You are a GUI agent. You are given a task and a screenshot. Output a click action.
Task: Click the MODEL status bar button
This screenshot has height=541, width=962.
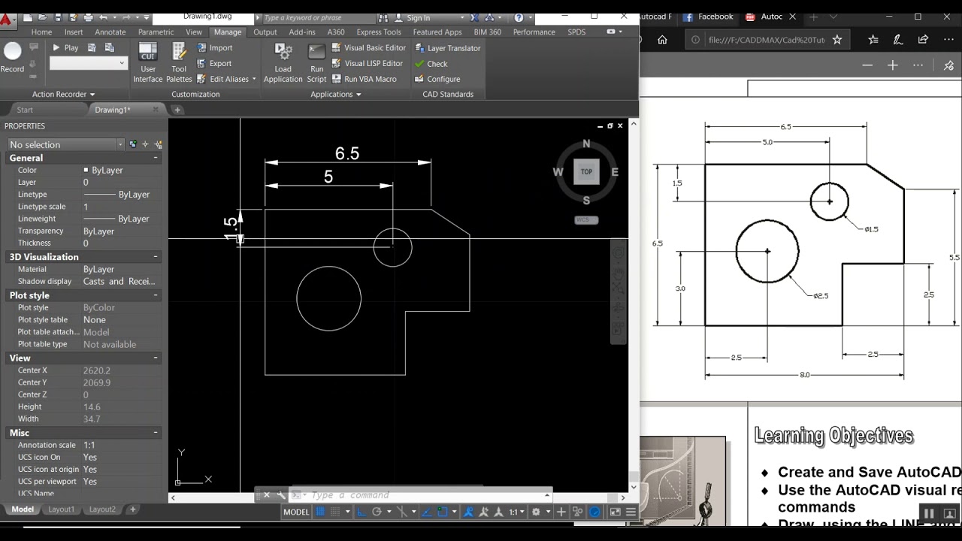click(x=296, y=512)
